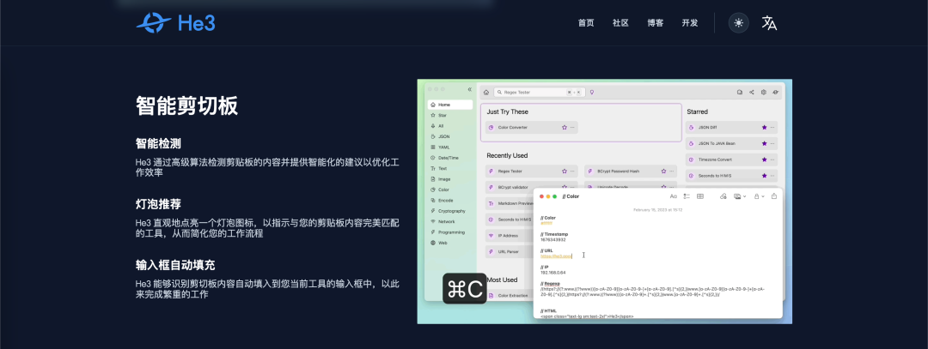Open the He3 logo home link
Screen dimensions: 928x349
point(175,23)
